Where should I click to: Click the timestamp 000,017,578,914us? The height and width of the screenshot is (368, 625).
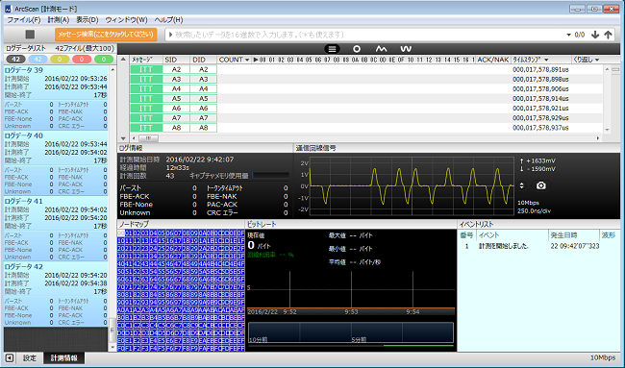(x=540, y=98)
